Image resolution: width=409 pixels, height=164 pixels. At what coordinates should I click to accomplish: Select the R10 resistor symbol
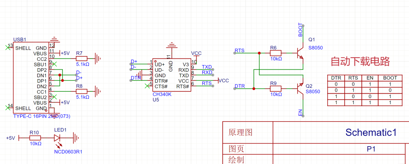pyautogui.click(x=35, y=138)
